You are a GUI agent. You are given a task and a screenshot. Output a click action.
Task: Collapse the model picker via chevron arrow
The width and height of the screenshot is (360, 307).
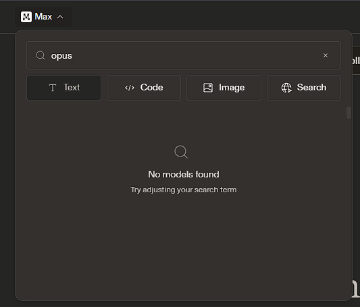point(60,17)
